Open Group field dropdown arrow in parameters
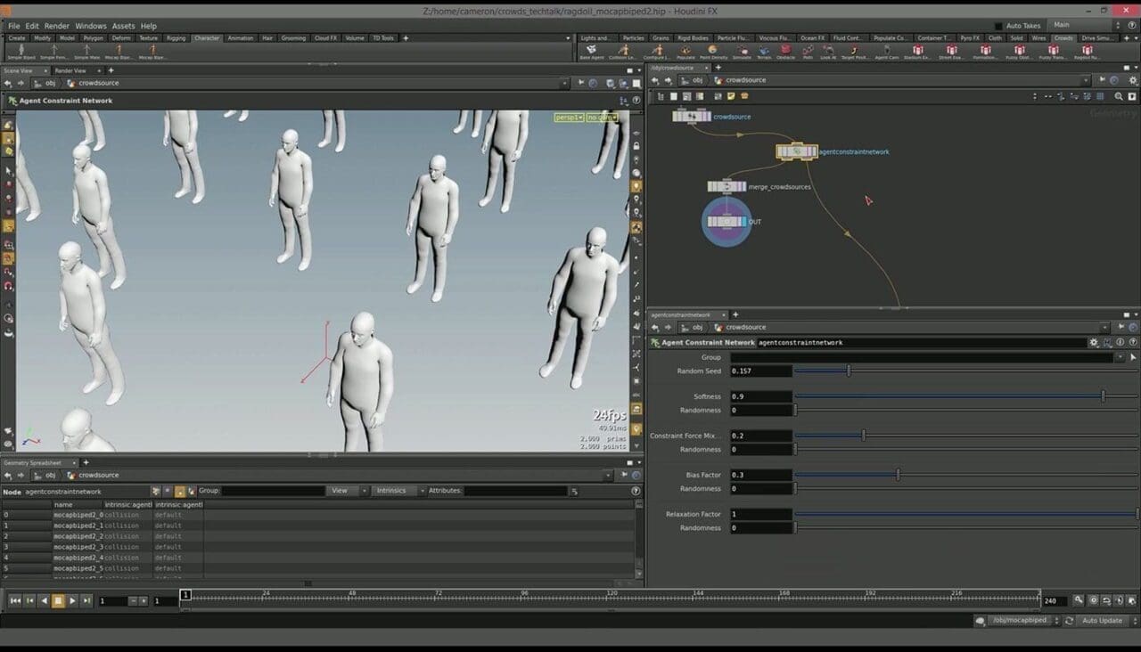This screenshot has height=652, width=1141. [1120, 357]
